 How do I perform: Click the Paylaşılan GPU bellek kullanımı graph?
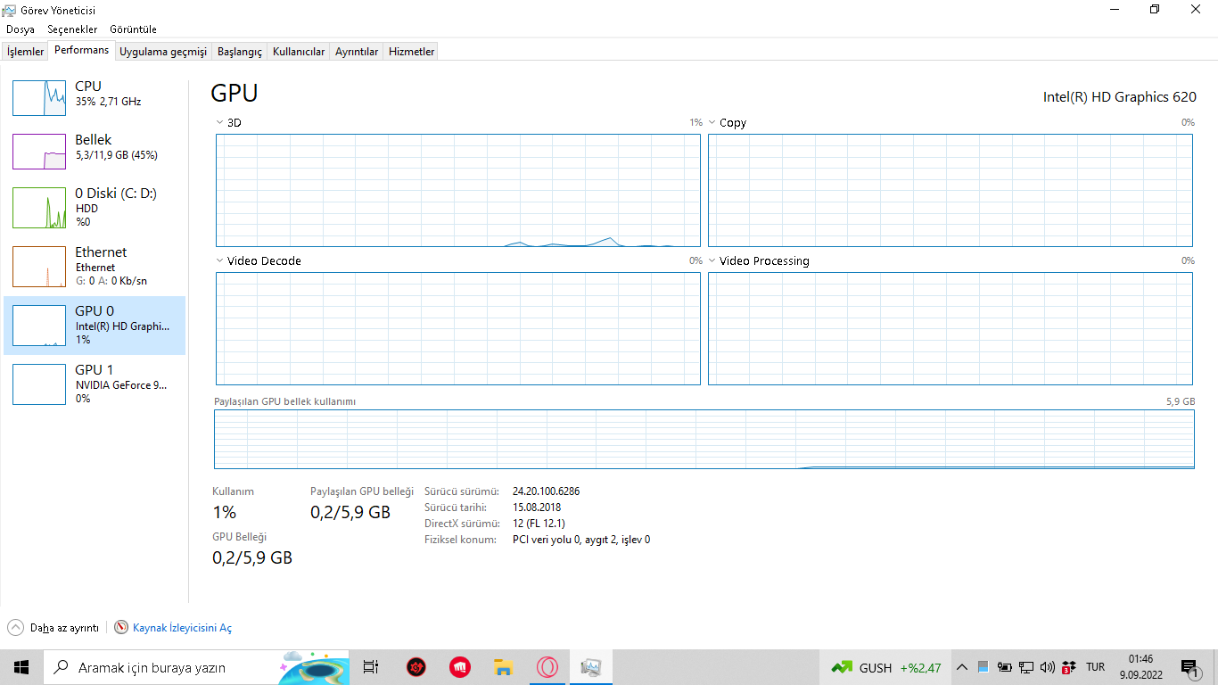tap(704, 439)
